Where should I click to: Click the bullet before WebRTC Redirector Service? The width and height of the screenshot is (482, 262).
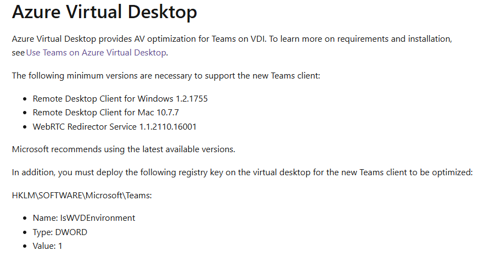pyautogui.click(x=25, y=127)
